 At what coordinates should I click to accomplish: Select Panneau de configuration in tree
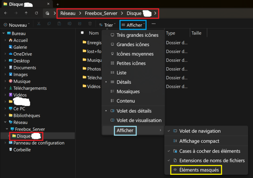point(37,143)
